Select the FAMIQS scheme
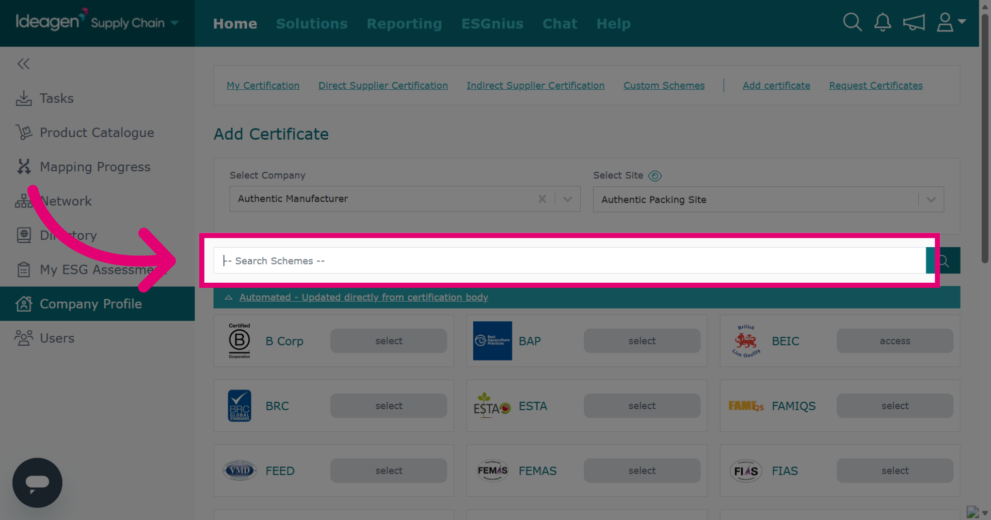This screenshot has width=991, height=520. tap(895, 406)
